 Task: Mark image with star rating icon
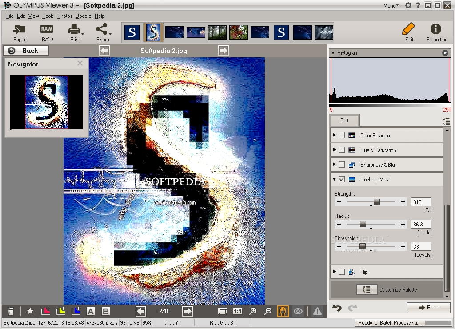[x=30, y=311]
